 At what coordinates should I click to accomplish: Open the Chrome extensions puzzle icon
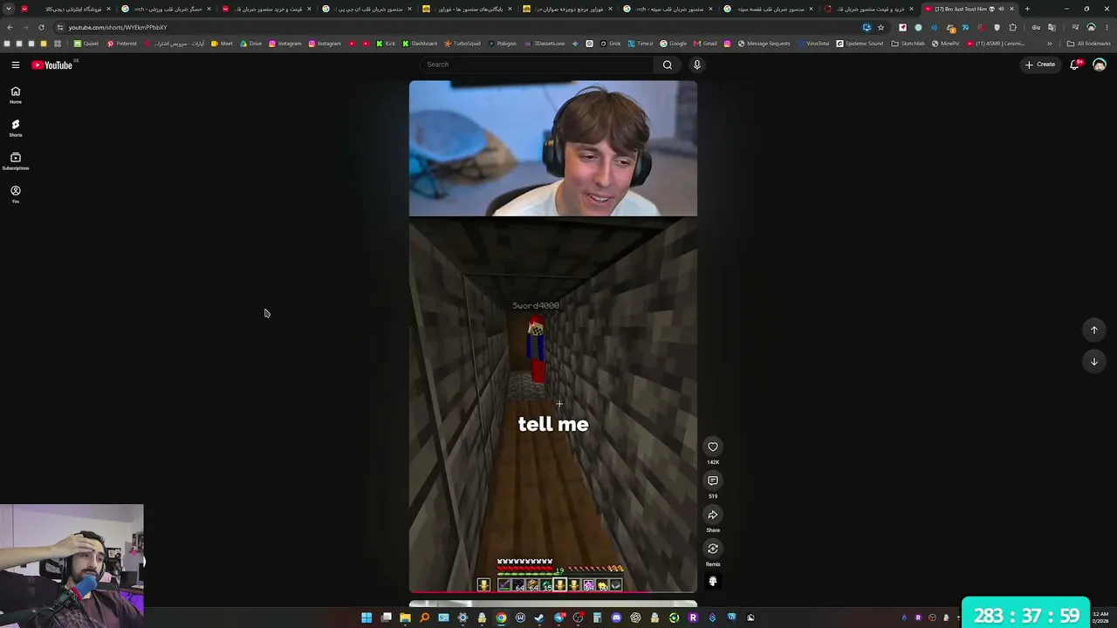point(1013,27)
